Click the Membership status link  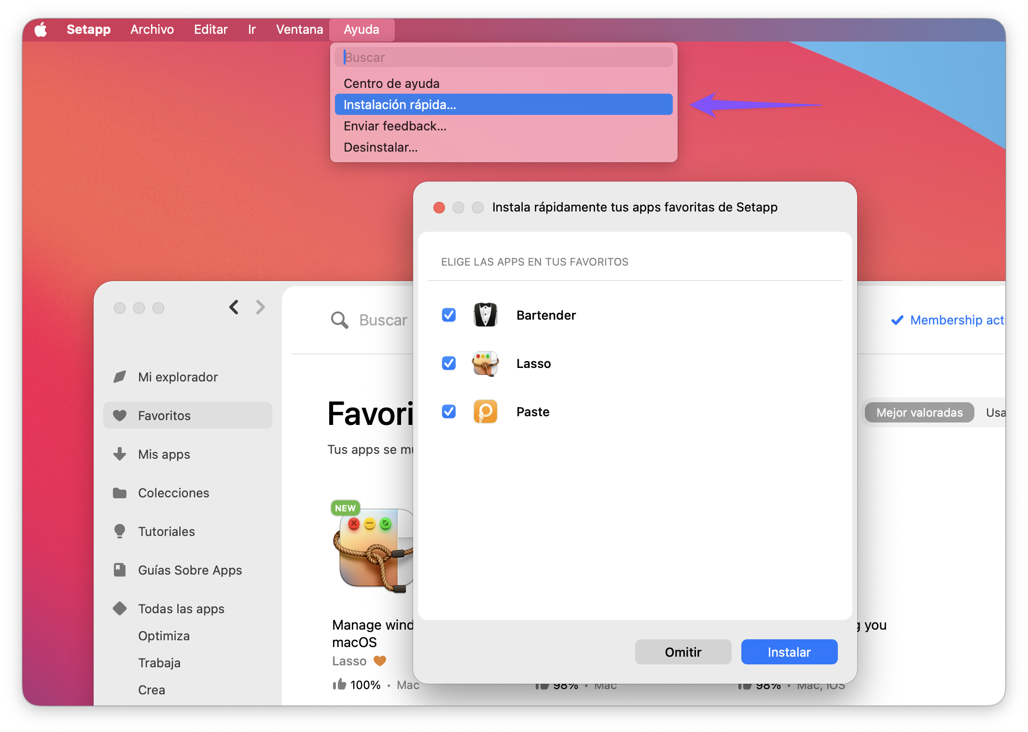click(957, 320)
